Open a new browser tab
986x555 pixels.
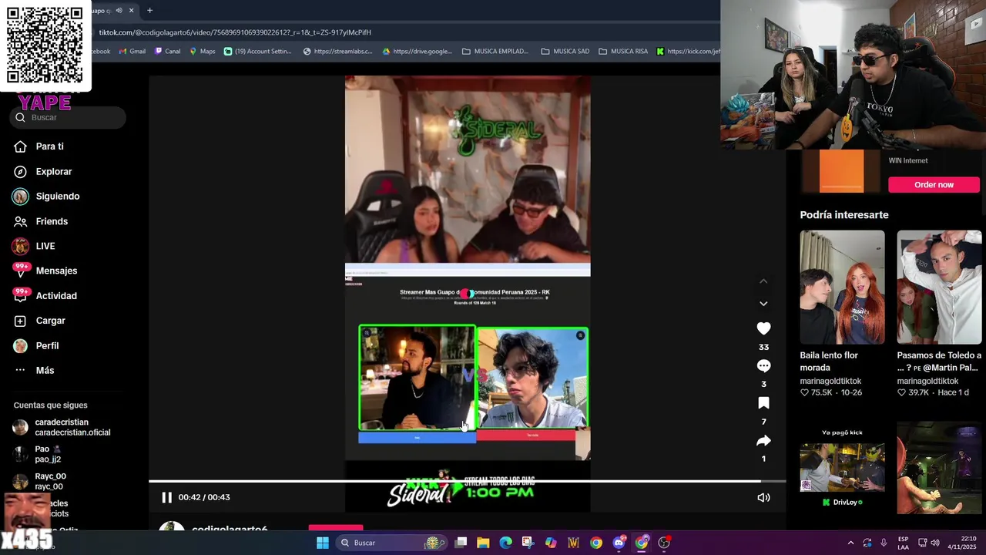tap(149, 11)
